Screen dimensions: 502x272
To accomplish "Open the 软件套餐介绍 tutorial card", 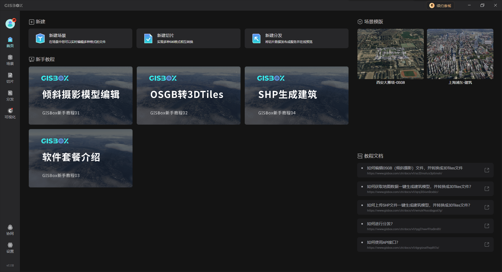I will (x=81, y=158).
